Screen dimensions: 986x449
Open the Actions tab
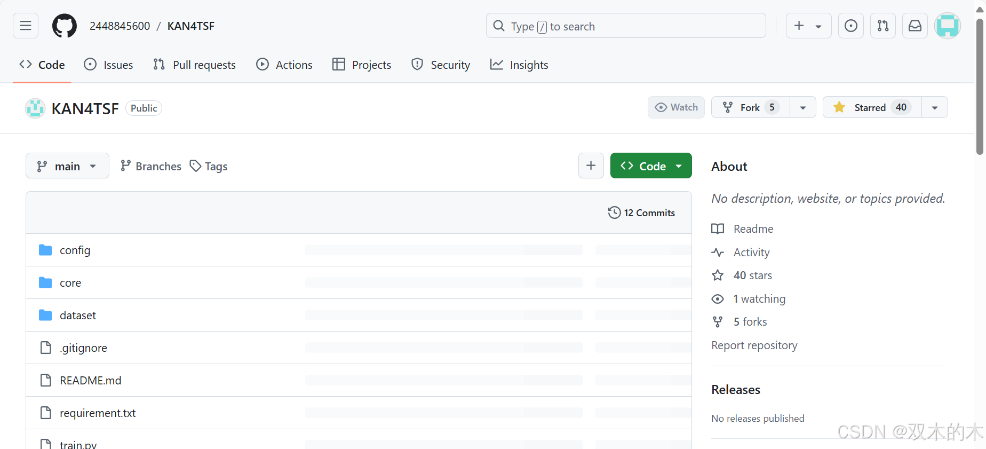click(284, 65)
